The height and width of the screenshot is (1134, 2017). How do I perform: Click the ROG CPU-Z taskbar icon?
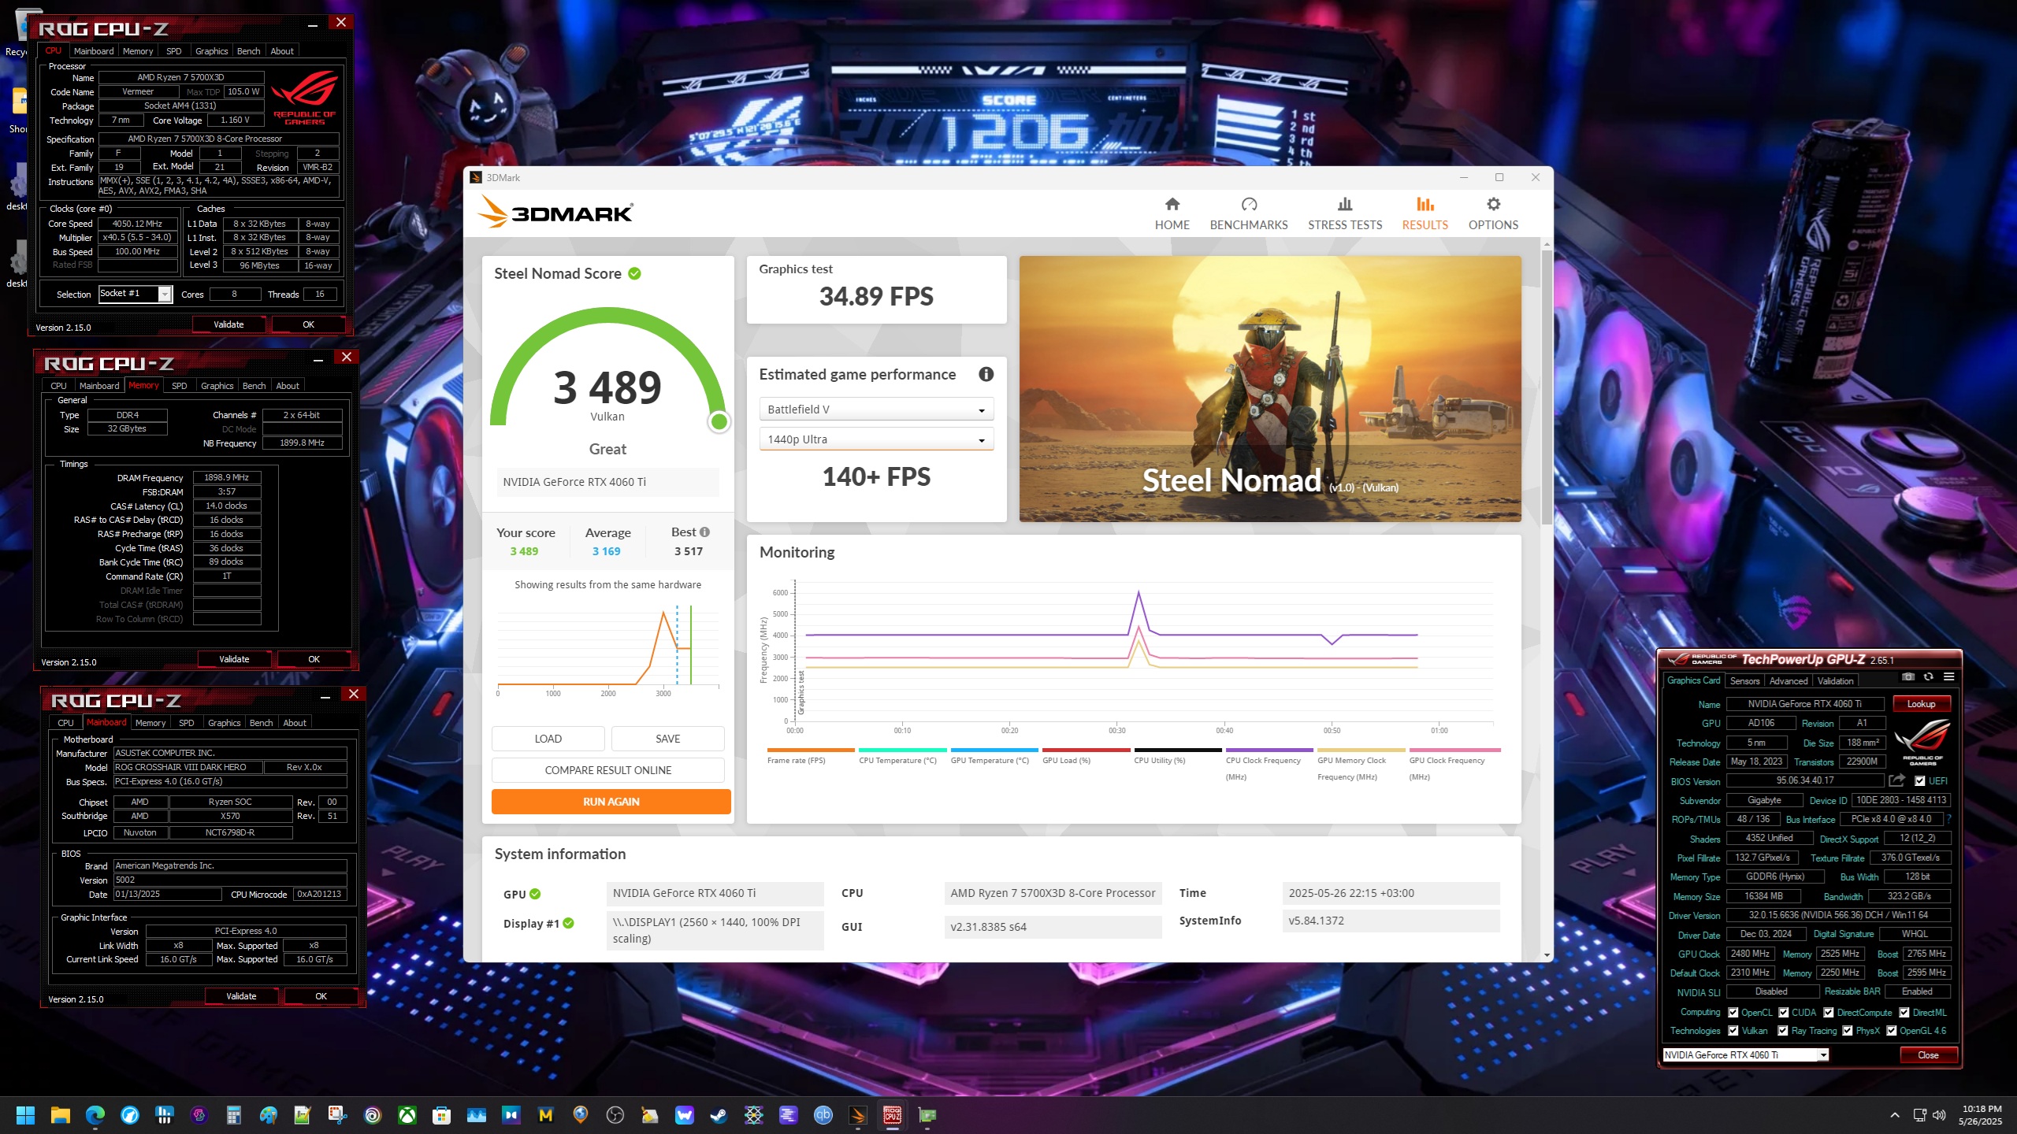click(x=892, y=1115)
